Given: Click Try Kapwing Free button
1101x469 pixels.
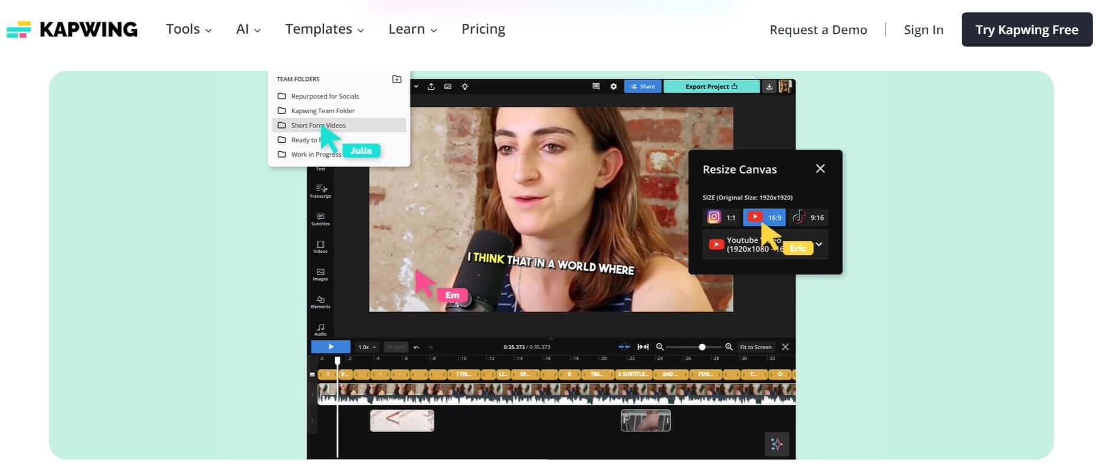Looking at the screenshot, I should pyautogui.click(x=1027, y=29).
